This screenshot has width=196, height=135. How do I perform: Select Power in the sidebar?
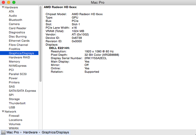tap(13, 78)
